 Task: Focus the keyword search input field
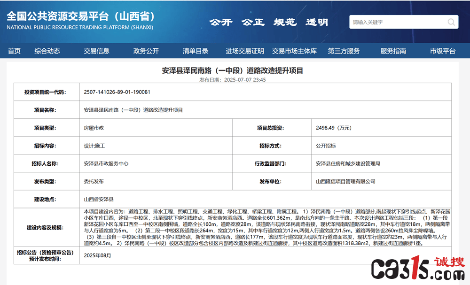point(397,22)
